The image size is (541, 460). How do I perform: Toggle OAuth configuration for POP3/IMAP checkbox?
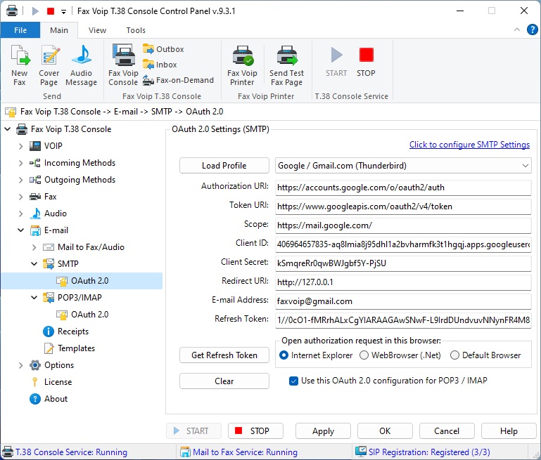[293, 381]
